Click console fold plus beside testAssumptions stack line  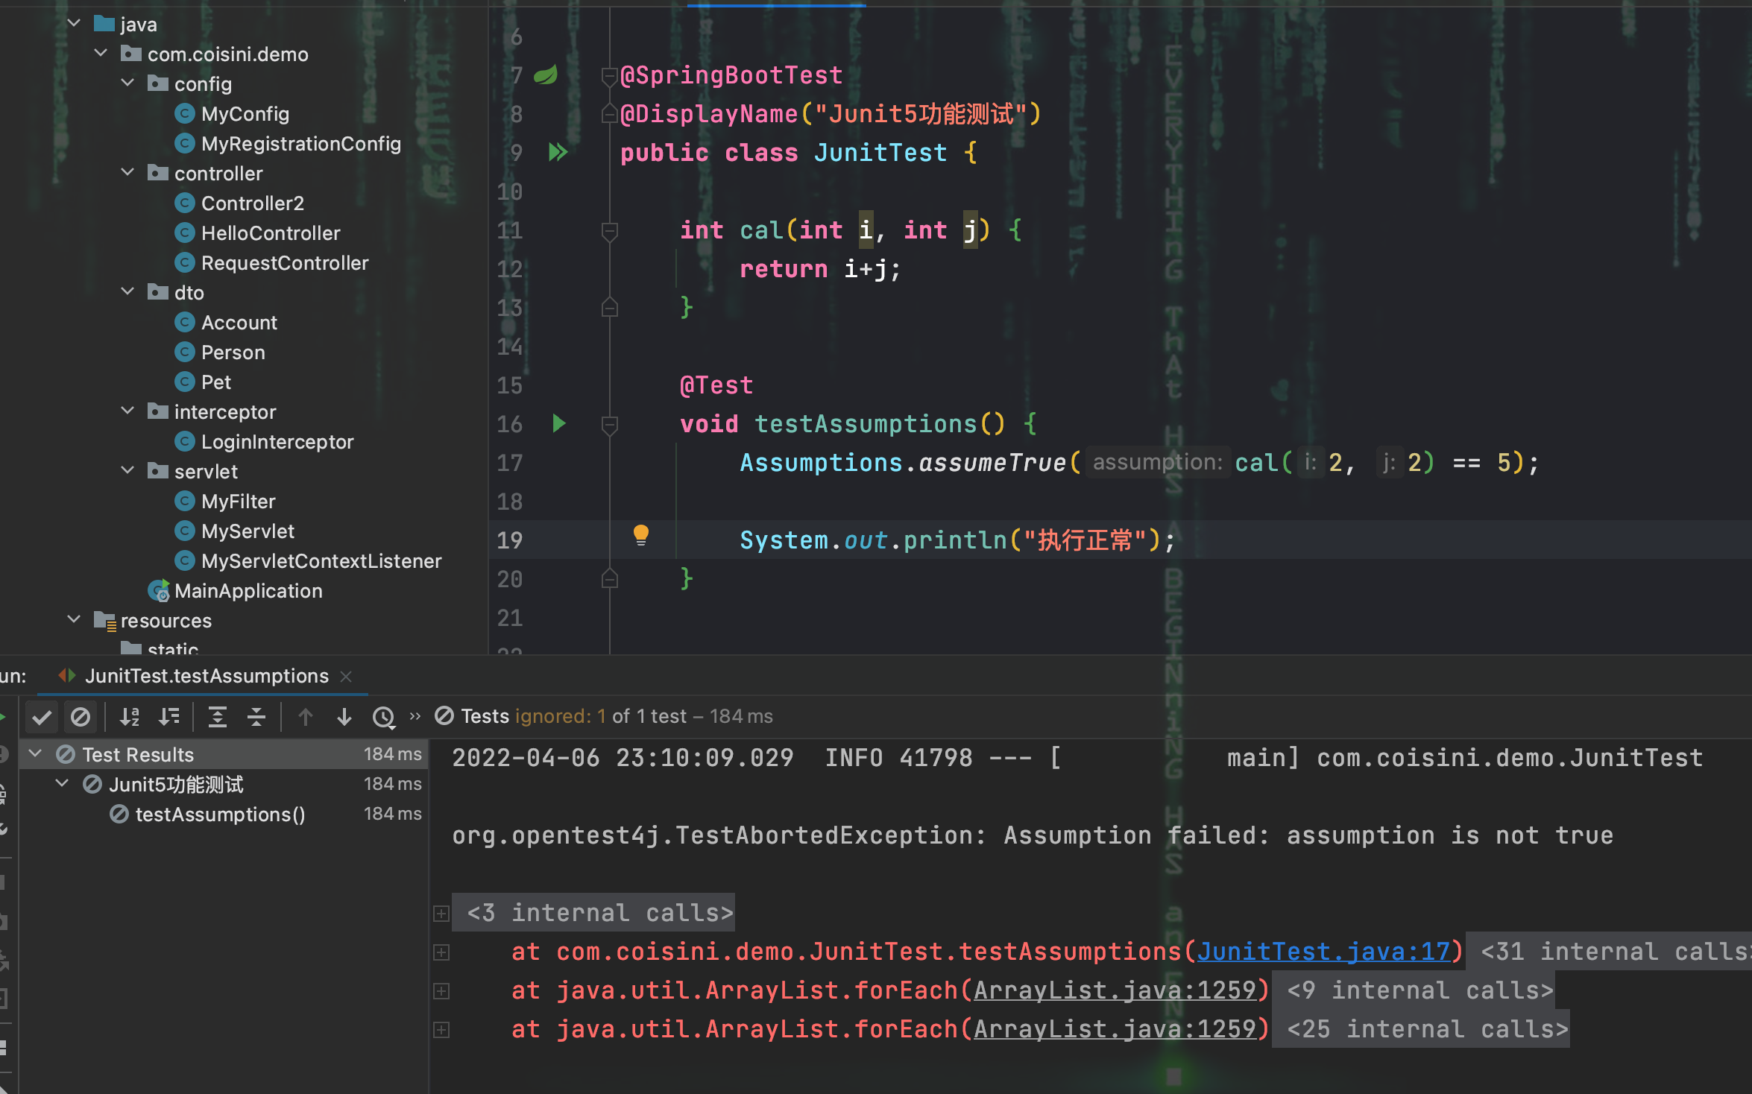point(441,952)
